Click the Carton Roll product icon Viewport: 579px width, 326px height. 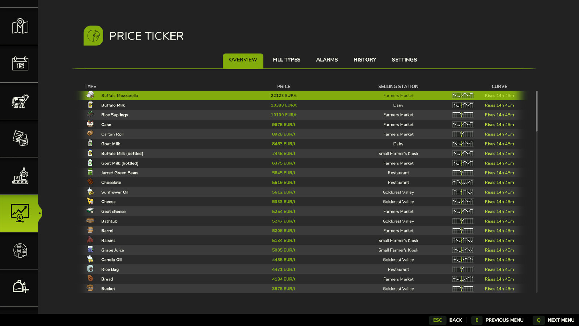point(90,134)
